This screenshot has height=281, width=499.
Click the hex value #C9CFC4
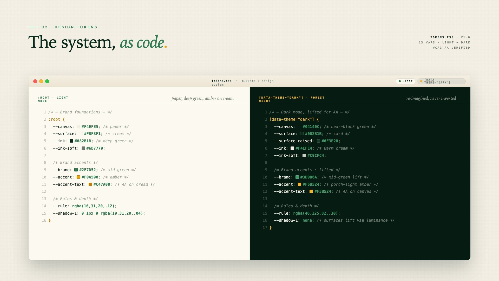(x=316, y=156)
